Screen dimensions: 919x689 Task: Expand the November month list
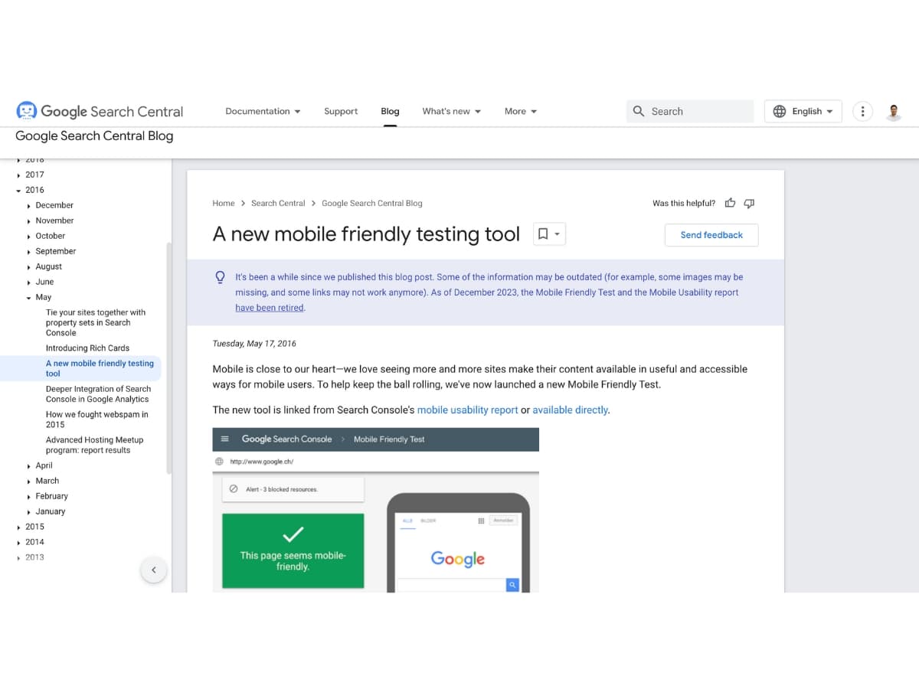[x=29, y=221]
